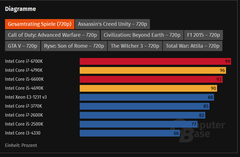View The Witcher 3 – 720p results

(x=135, y=46)
